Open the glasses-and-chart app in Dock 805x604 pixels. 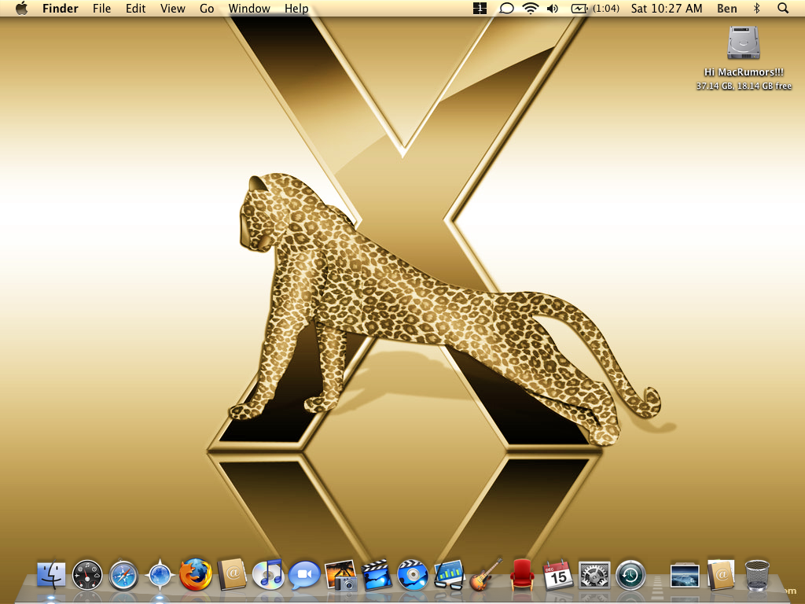tap(449, 575)
